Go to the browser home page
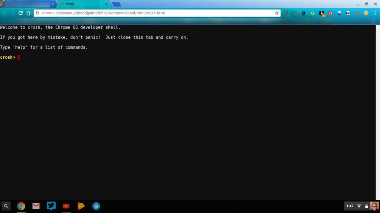 coord(28,13)
